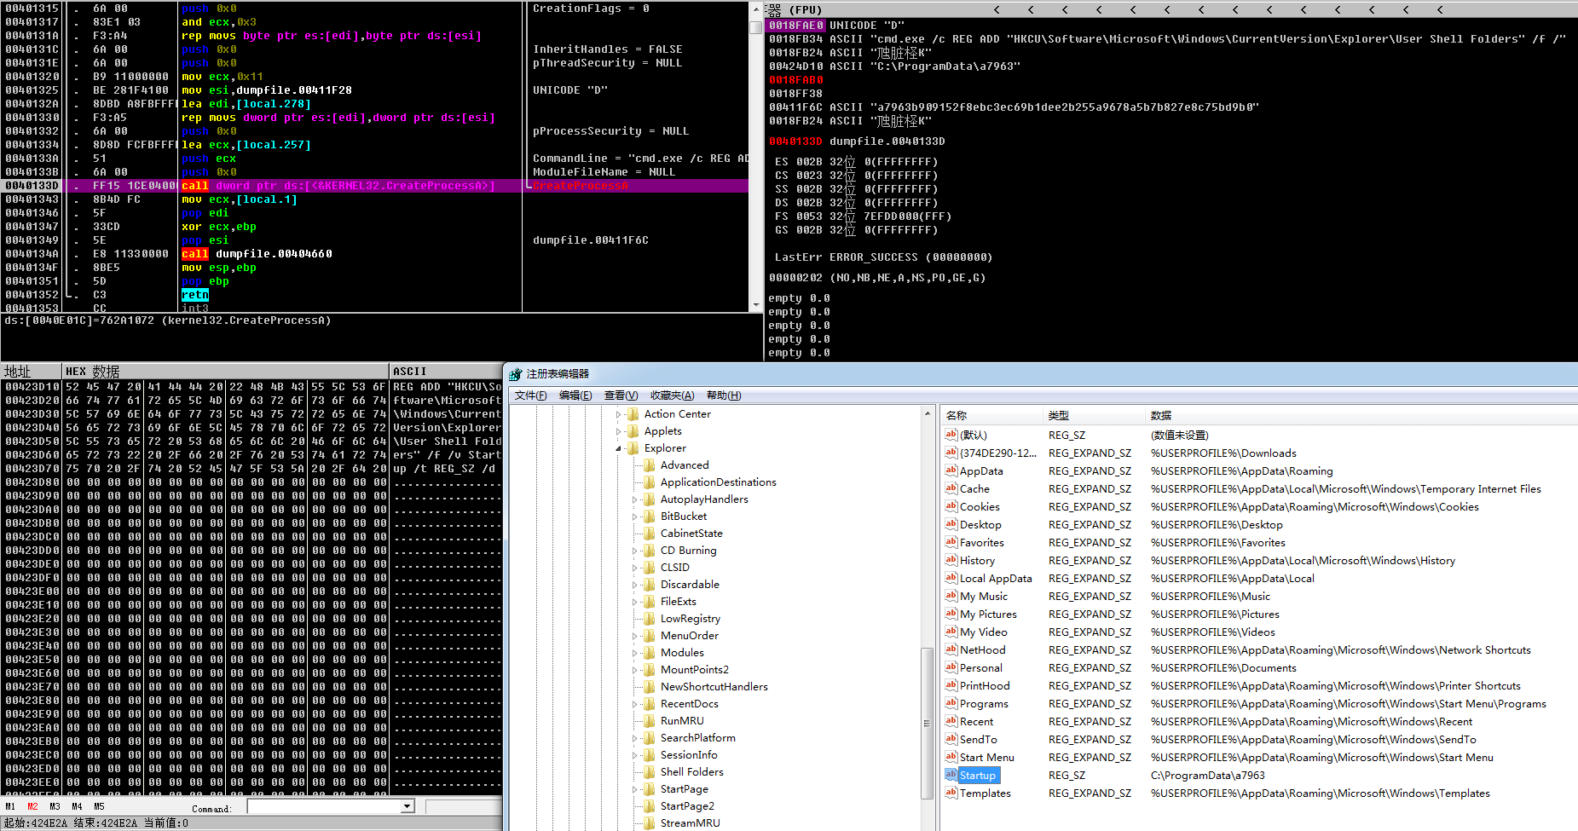Expand the RecentDocs key
This screenshot has width=1578, height=831.
tap(635, 704)
